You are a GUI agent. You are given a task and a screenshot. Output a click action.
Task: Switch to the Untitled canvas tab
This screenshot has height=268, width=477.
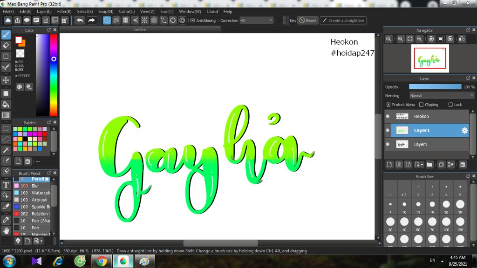(140, 29)
